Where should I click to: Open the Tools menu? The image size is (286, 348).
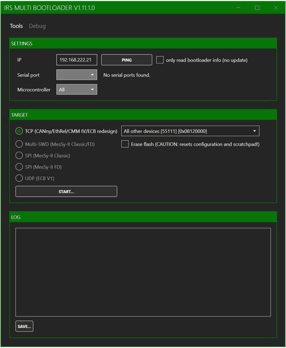tap(16, 26)
